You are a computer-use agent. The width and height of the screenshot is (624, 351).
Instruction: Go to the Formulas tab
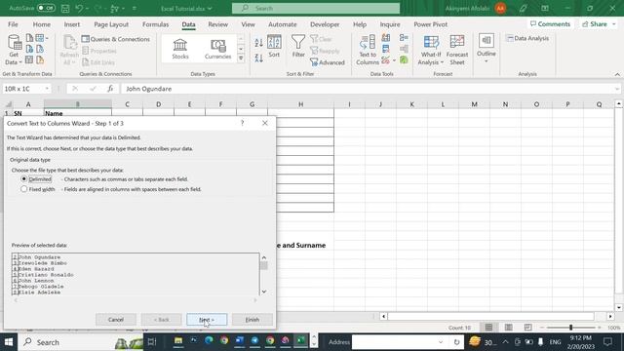click(155, 24)
